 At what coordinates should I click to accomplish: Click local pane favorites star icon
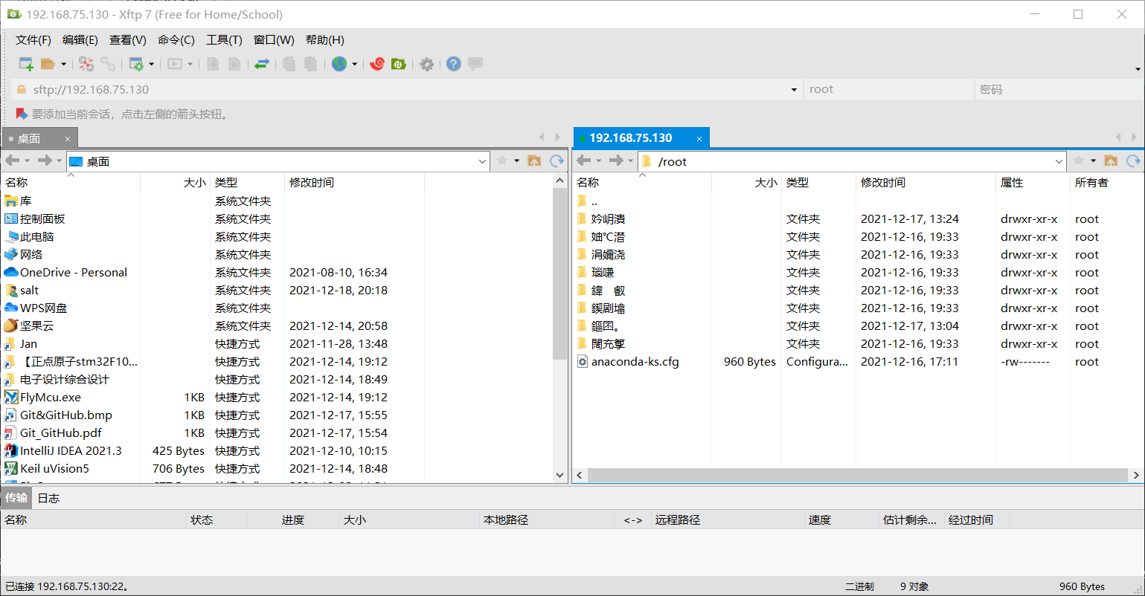click(x=502, y=161)
